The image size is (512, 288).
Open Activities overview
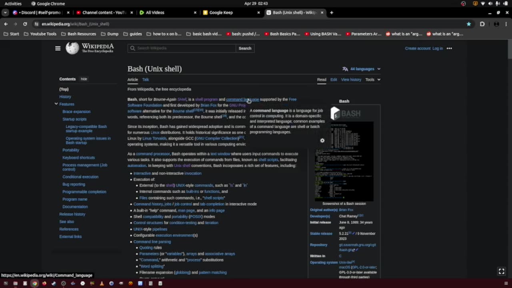pyautogui.click(x=13, y=4)
